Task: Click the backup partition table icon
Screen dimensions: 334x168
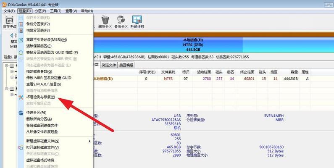Action: tap(21, 24)
